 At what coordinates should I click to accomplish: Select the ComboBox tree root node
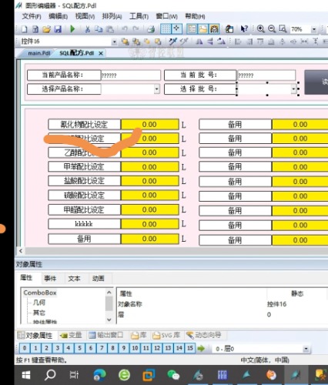(40, 293)
